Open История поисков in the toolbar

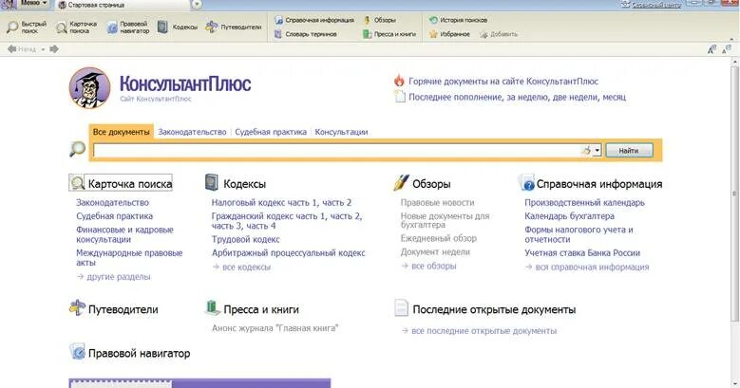point(458,20)
